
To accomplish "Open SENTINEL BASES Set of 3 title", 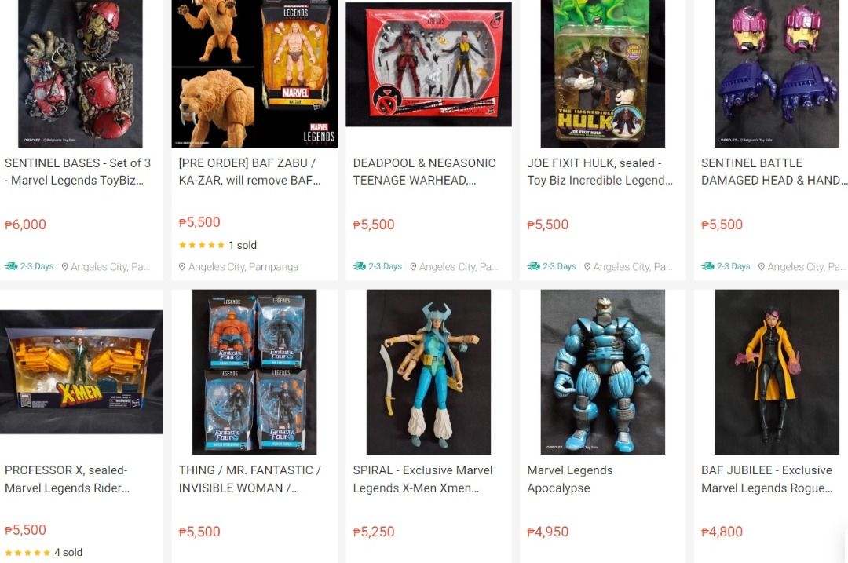I will coord(78,171).
